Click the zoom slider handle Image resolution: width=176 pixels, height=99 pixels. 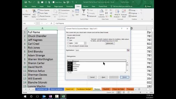coord(140,92)
